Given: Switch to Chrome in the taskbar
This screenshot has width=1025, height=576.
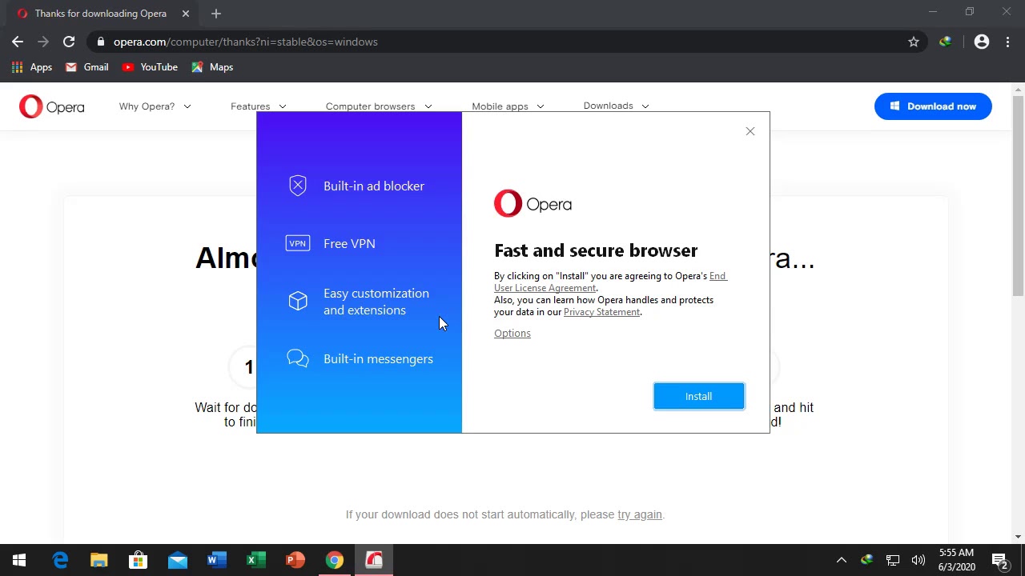Looking at the screenshot, I should point(334,560).
